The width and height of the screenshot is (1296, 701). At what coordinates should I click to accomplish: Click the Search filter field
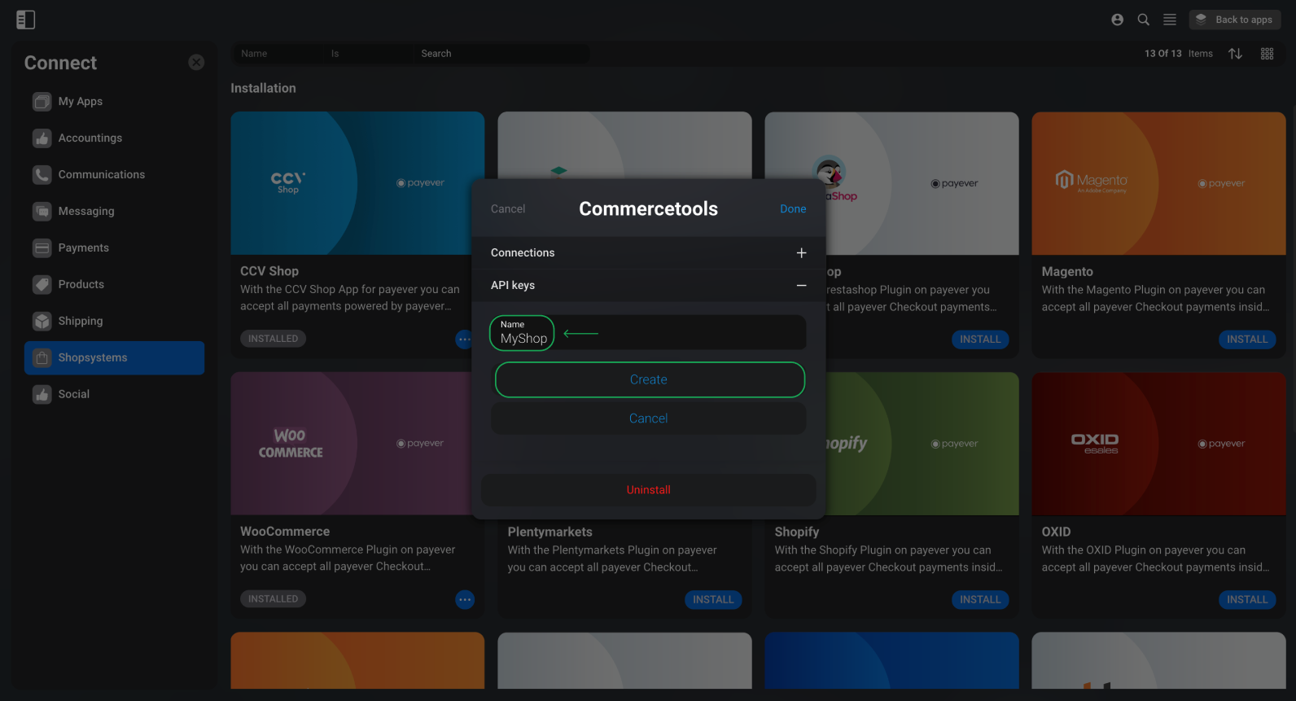[502, 54]
